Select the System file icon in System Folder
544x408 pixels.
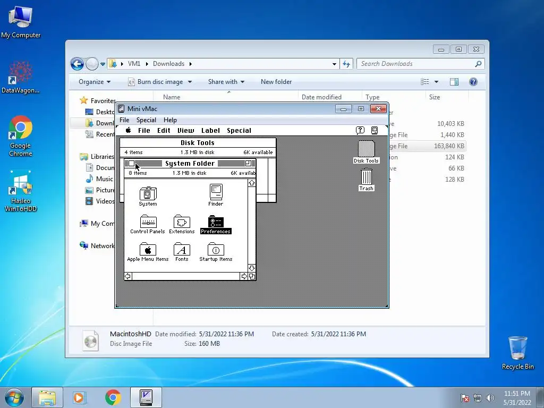point(148,193)
